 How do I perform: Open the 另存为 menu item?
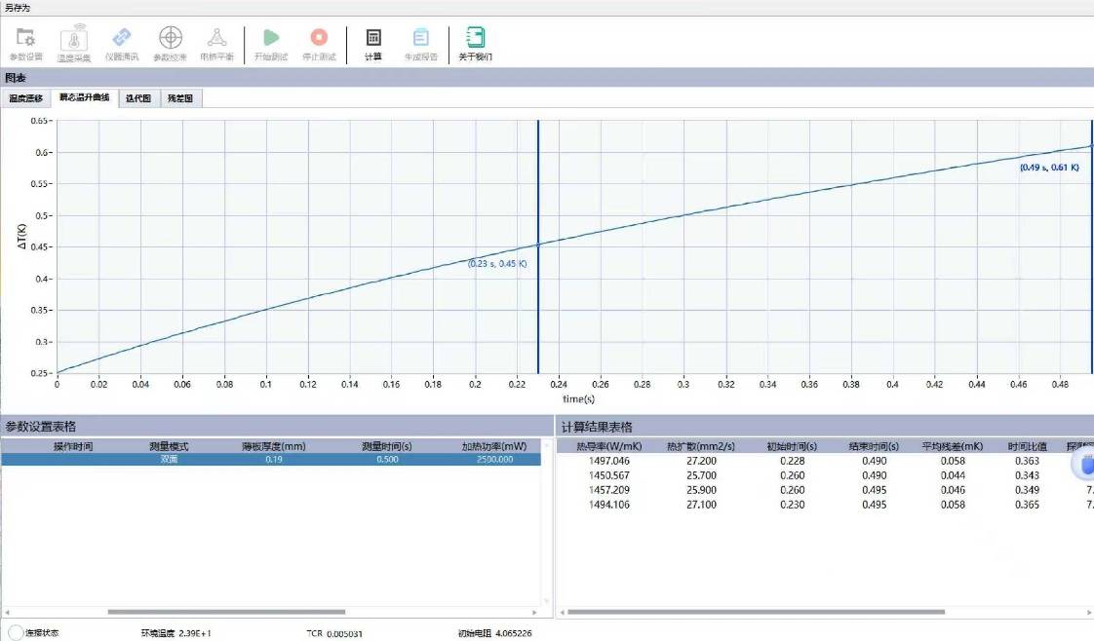18,8
